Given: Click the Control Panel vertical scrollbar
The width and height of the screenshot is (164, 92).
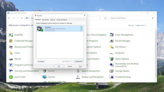Looking at the screenshot, I should coord(156,54).
